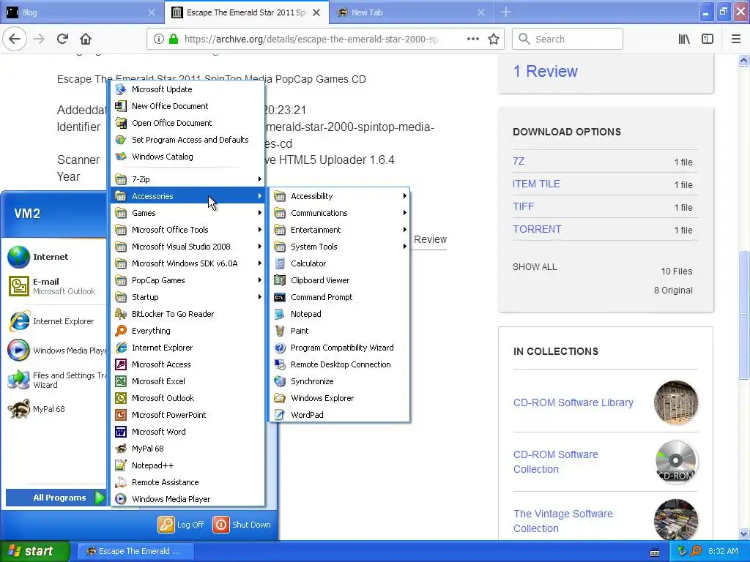This screenshot has width=750, height=562.
Task: Launch Microsoft Access
Action: click(187, 364)
